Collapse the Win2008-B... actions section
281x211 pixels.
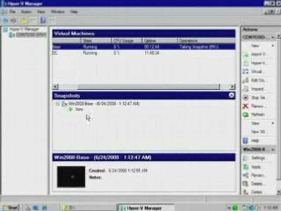273,149
